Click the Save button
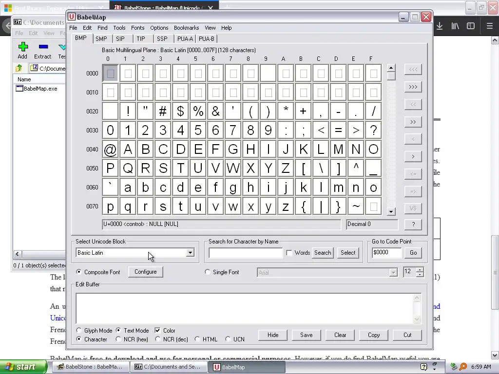499x374 pixels. [x=306, y=335]
